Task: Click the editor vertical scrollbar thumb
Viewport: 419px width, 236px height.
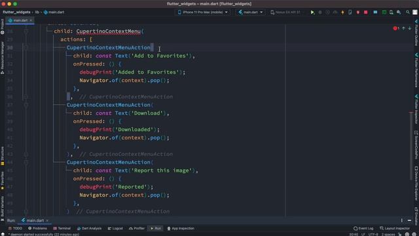Action: [x=411, y=146]
